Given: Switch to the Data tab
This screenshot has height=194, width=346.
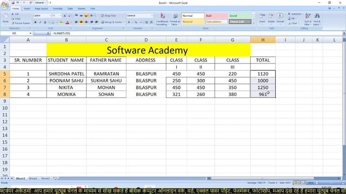Looking at the screenshot, I should pos(70,9).
